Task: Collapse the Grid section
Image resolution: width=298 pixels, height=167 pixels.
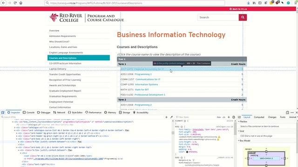Action: [239, 131]
